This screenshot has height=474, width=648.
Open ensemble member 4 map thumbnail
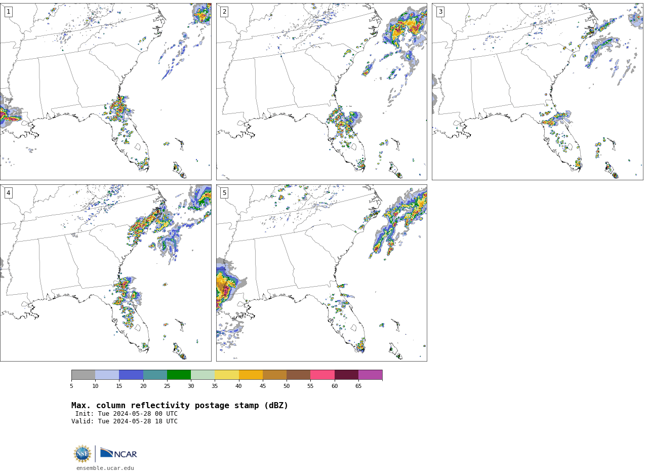click(x=106, y=273)
